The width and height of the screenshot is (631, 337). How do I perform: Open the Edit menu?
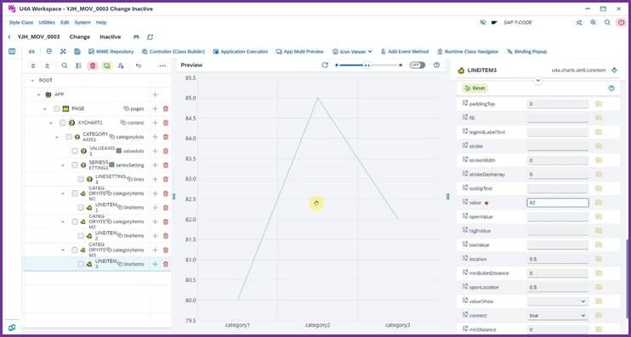(x=65, y=22)
